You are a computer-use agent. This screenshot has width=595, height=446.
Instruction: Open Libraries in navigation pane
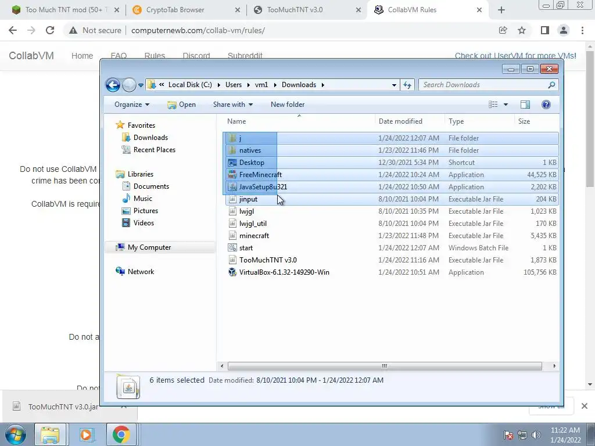(141, 174)
